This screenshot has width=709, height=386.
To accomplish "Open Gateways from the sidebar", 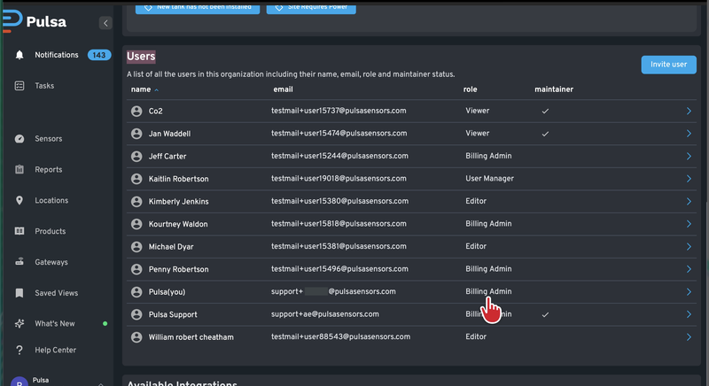I will pos(51,262).
